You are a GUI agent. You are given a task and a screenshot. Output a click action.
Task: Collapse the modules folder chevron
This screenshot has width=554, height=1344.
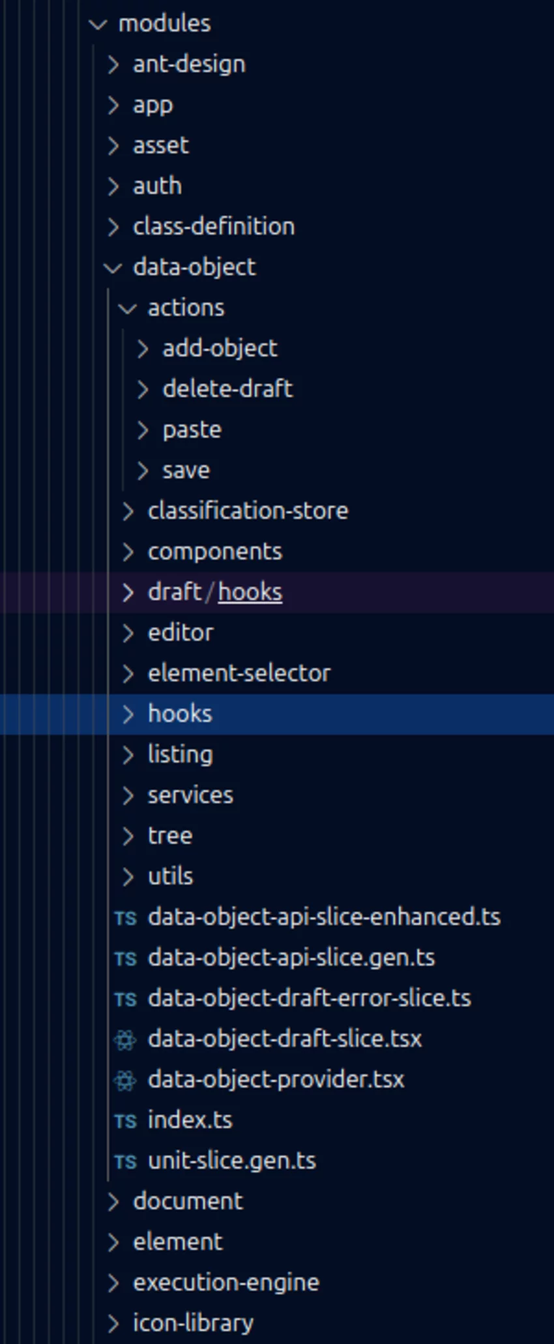tap(98, 24)
